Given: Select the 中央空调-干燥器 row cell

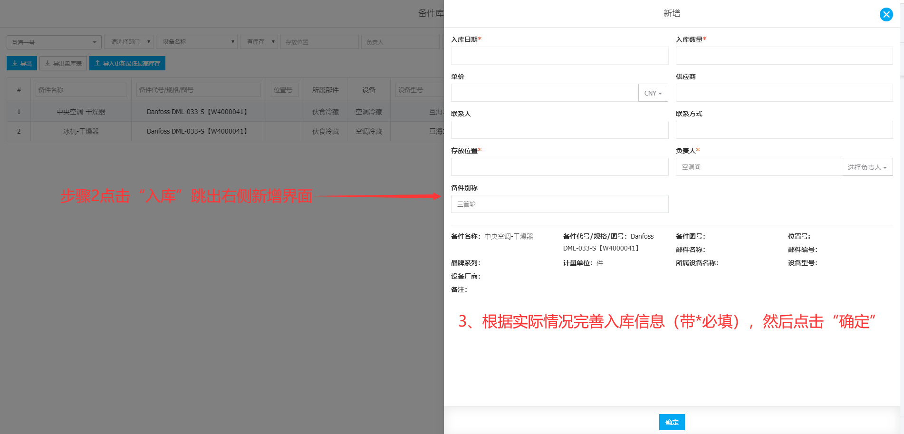Looking at the screenshot, I should pyautogui.click(x=81, y=112).
